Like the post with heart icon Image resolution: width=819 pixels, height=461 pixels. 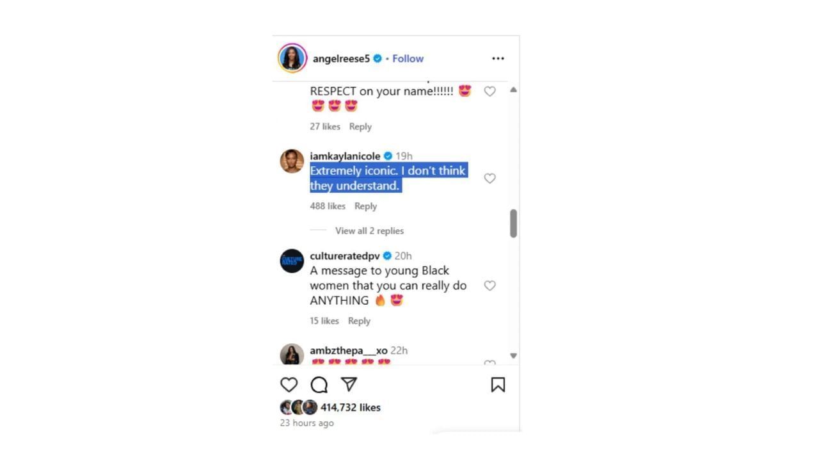pos(289,384)
